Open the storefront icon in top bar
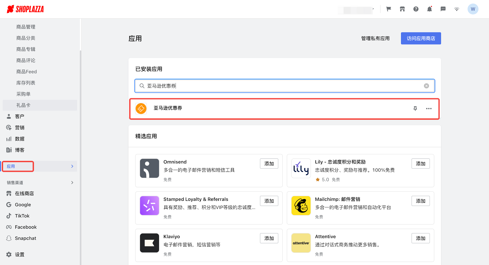Screen dimensions: 489x265 point(402,9)
